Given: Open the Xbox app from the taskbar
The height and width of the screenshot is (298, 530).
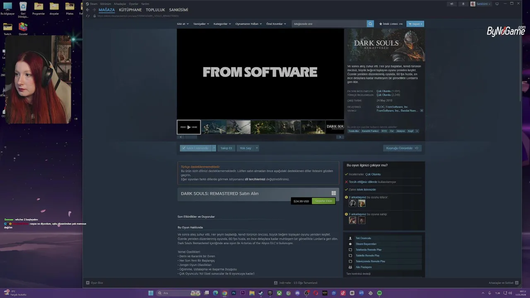Looking at the screenshot, I should coord(279,293).
